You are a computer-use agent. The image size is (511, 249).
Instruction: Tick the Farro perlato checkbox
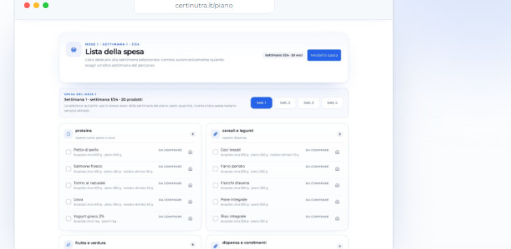point(215,169)
